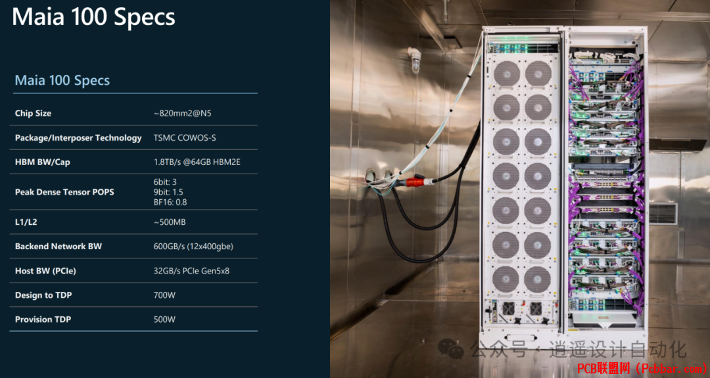Screen dimensions: 710x378
Task: Click the '1.8TB/s @64GB HBM2E' value
Action: [197, 162]
